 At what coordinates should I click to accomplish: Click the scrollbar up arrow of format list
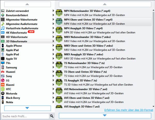153,10
